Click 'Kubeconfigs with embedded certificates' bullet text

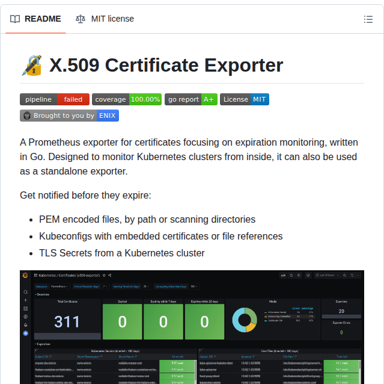[160, 237]
